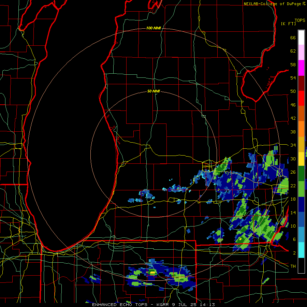Click the TH legend label
Image resolution: width=307 pixels, height=307 pixels.
[293, 266]
